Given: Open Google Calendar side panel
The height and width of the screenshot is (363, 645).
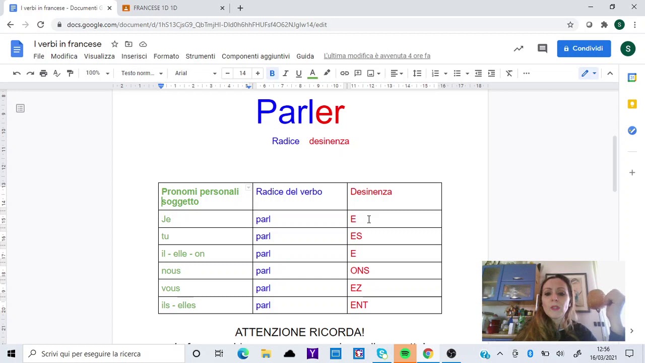Looking at the screenshot, I should (632, 78).
